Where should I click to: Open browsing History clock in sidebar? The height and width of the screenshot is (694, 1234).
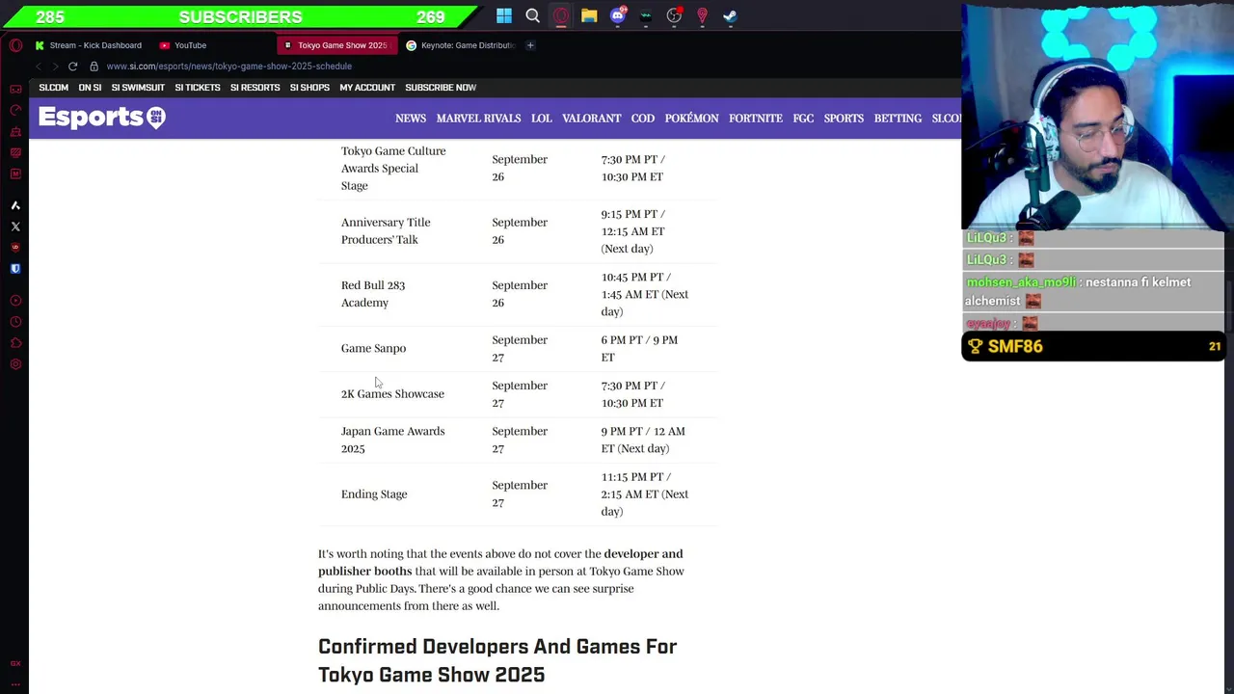pos(15,322)
